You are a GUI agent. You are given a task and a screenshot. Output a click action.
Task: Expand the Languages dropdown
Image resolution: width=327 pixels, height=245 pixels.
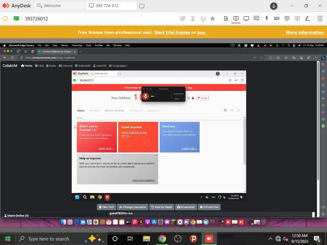tap(118, 66)
